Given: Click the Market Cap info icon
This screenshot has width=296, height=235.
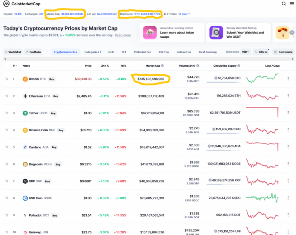Looking at the screenshot, I should [162, 66].
